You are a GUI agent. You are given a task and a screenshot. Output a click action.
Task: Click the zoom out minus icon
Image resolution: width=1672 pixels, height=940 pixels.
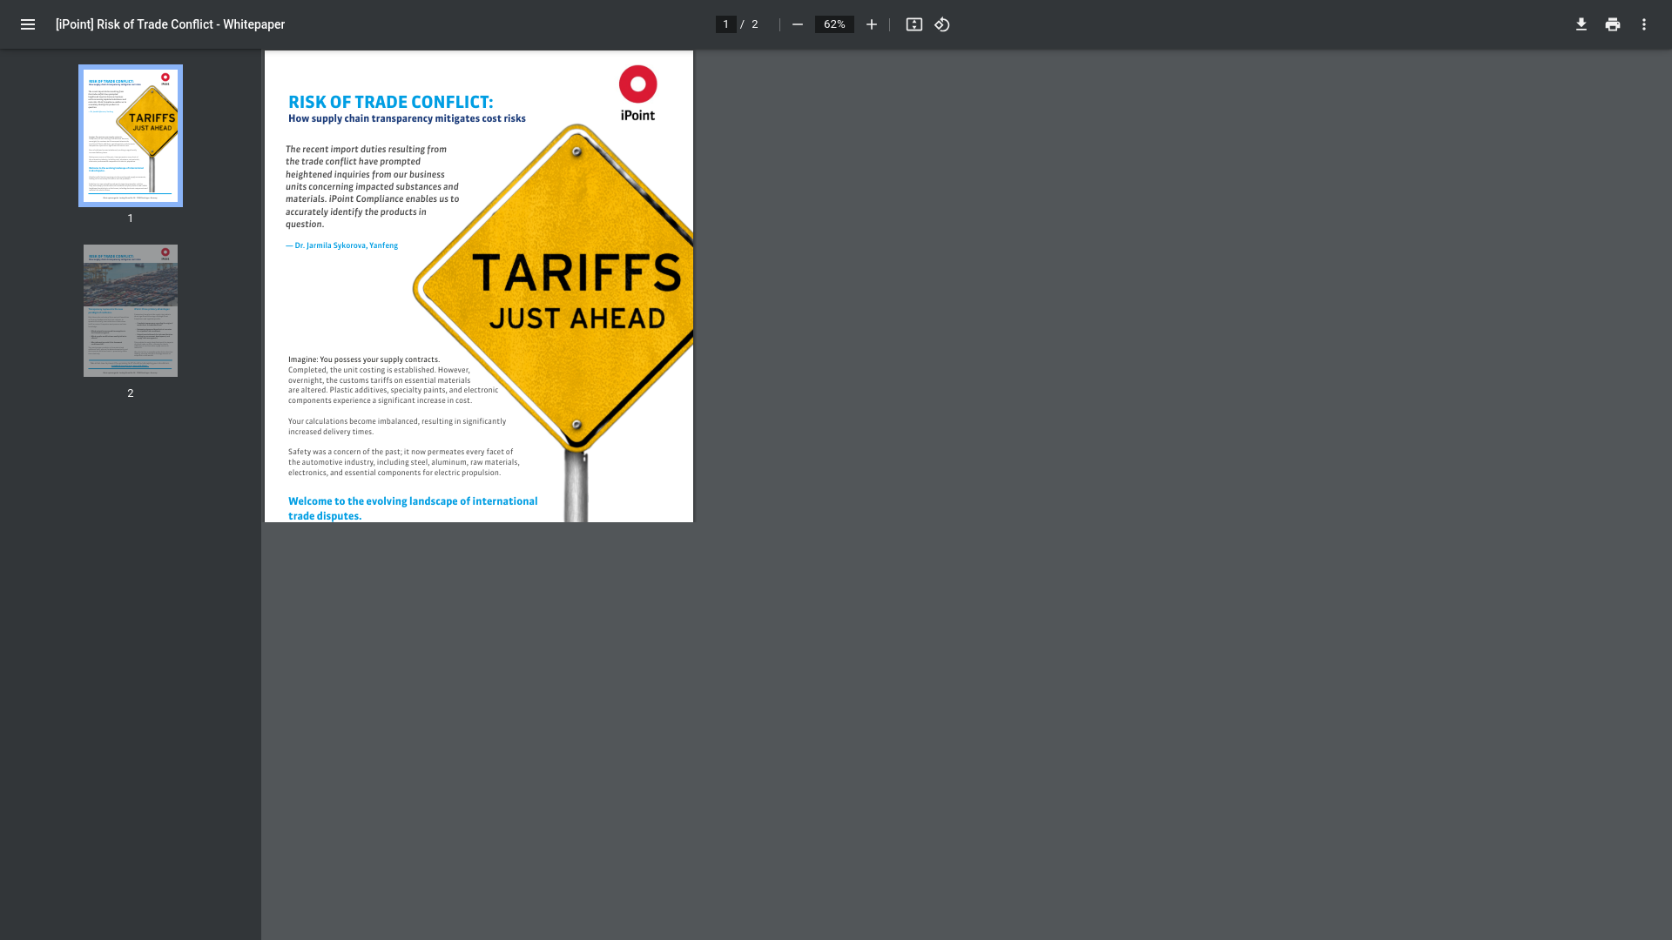pos(797,24)
